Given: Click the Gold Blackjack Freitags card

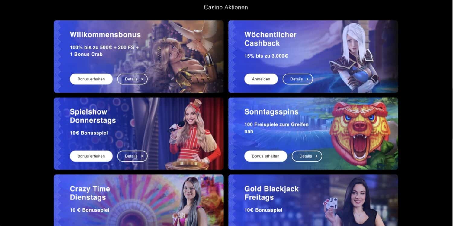Looking at the screenshot, I should tap(313, 200).
